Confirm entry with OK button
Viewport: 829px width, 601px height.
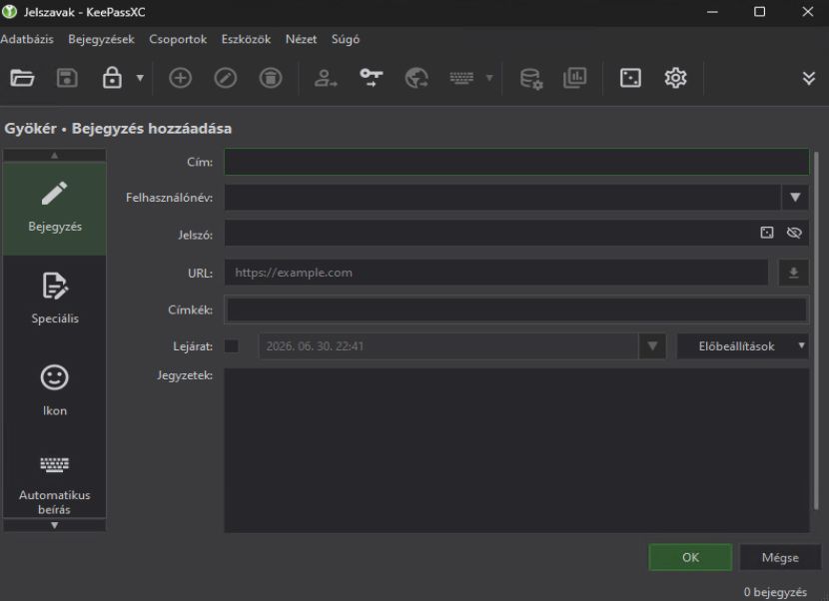pos(690,557)
